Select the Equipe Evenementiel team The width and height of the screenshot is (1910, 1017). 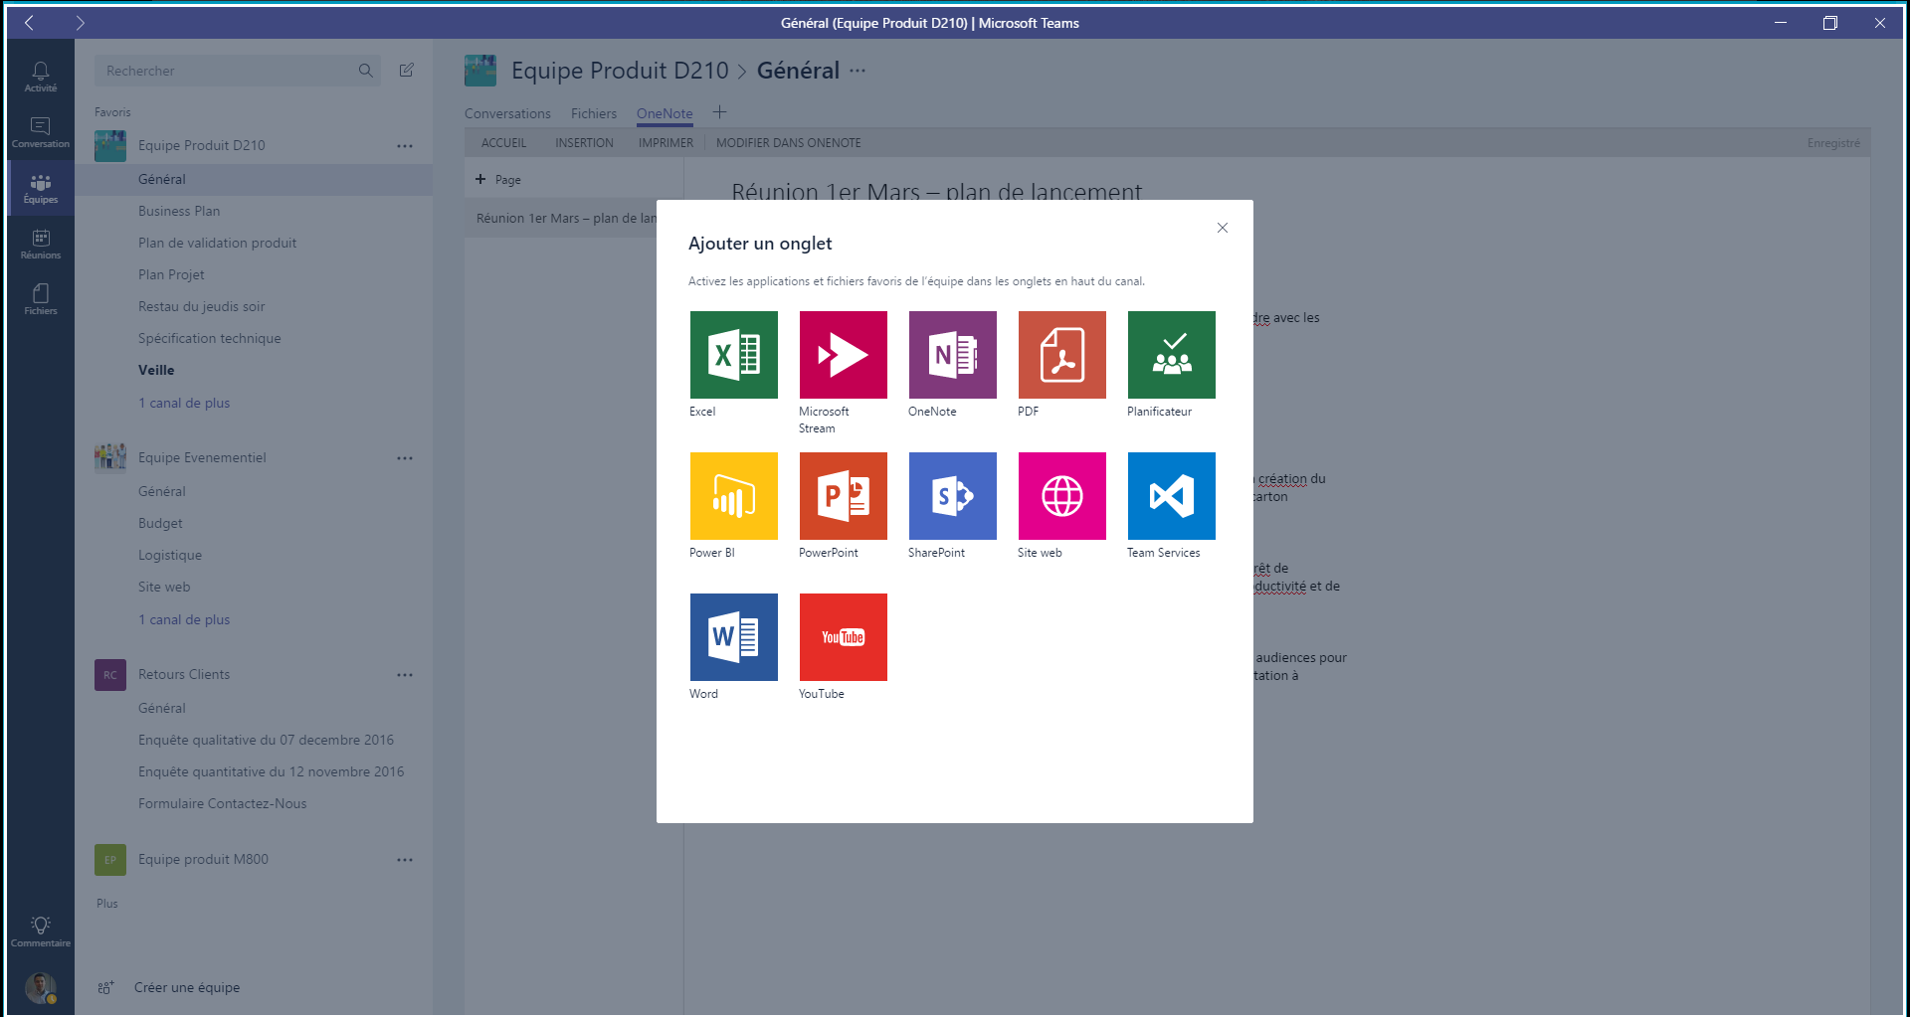202,457
